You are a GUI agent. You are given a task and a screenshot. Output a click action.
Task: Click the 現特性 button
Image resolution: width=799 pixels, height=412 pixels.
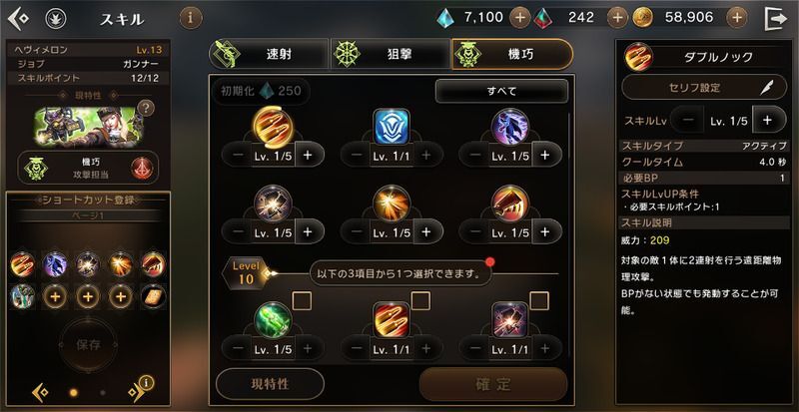(x=270, y=384)
